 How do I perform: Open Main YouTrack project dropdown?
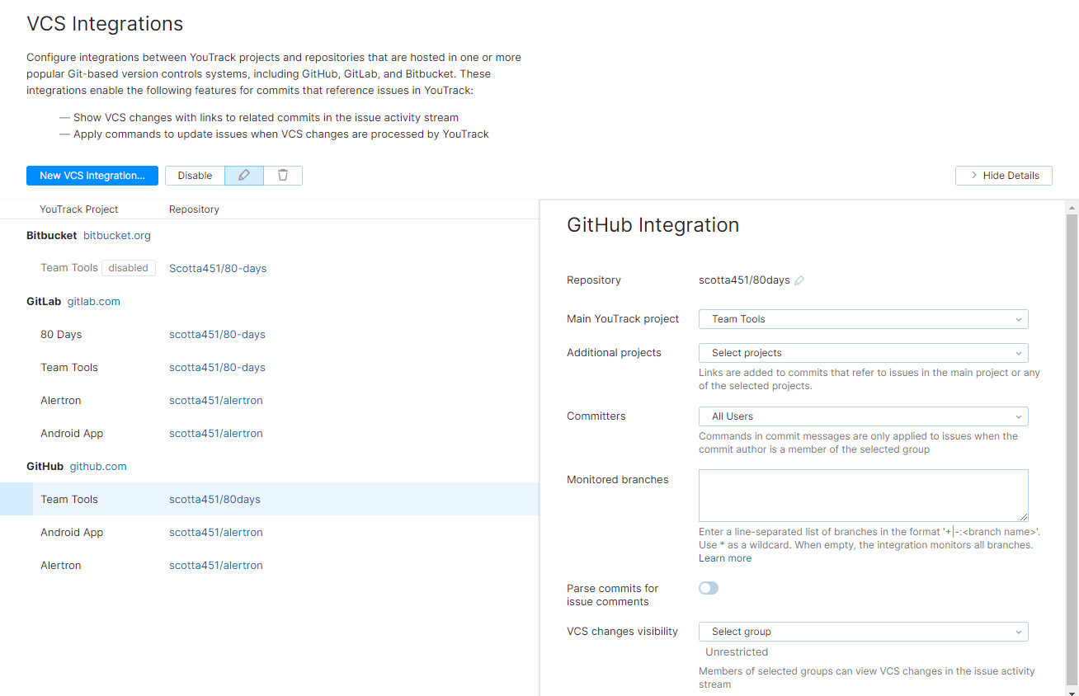pyautogui.click(x=863, y=319)
